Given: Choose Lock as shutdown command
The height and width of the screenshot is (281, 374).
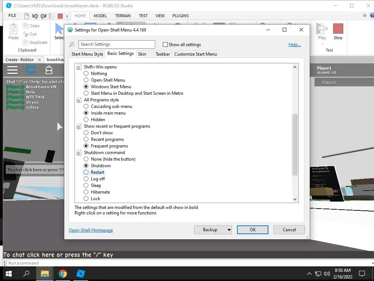Looking at the screenshot, I should click(x=86, y=199).
